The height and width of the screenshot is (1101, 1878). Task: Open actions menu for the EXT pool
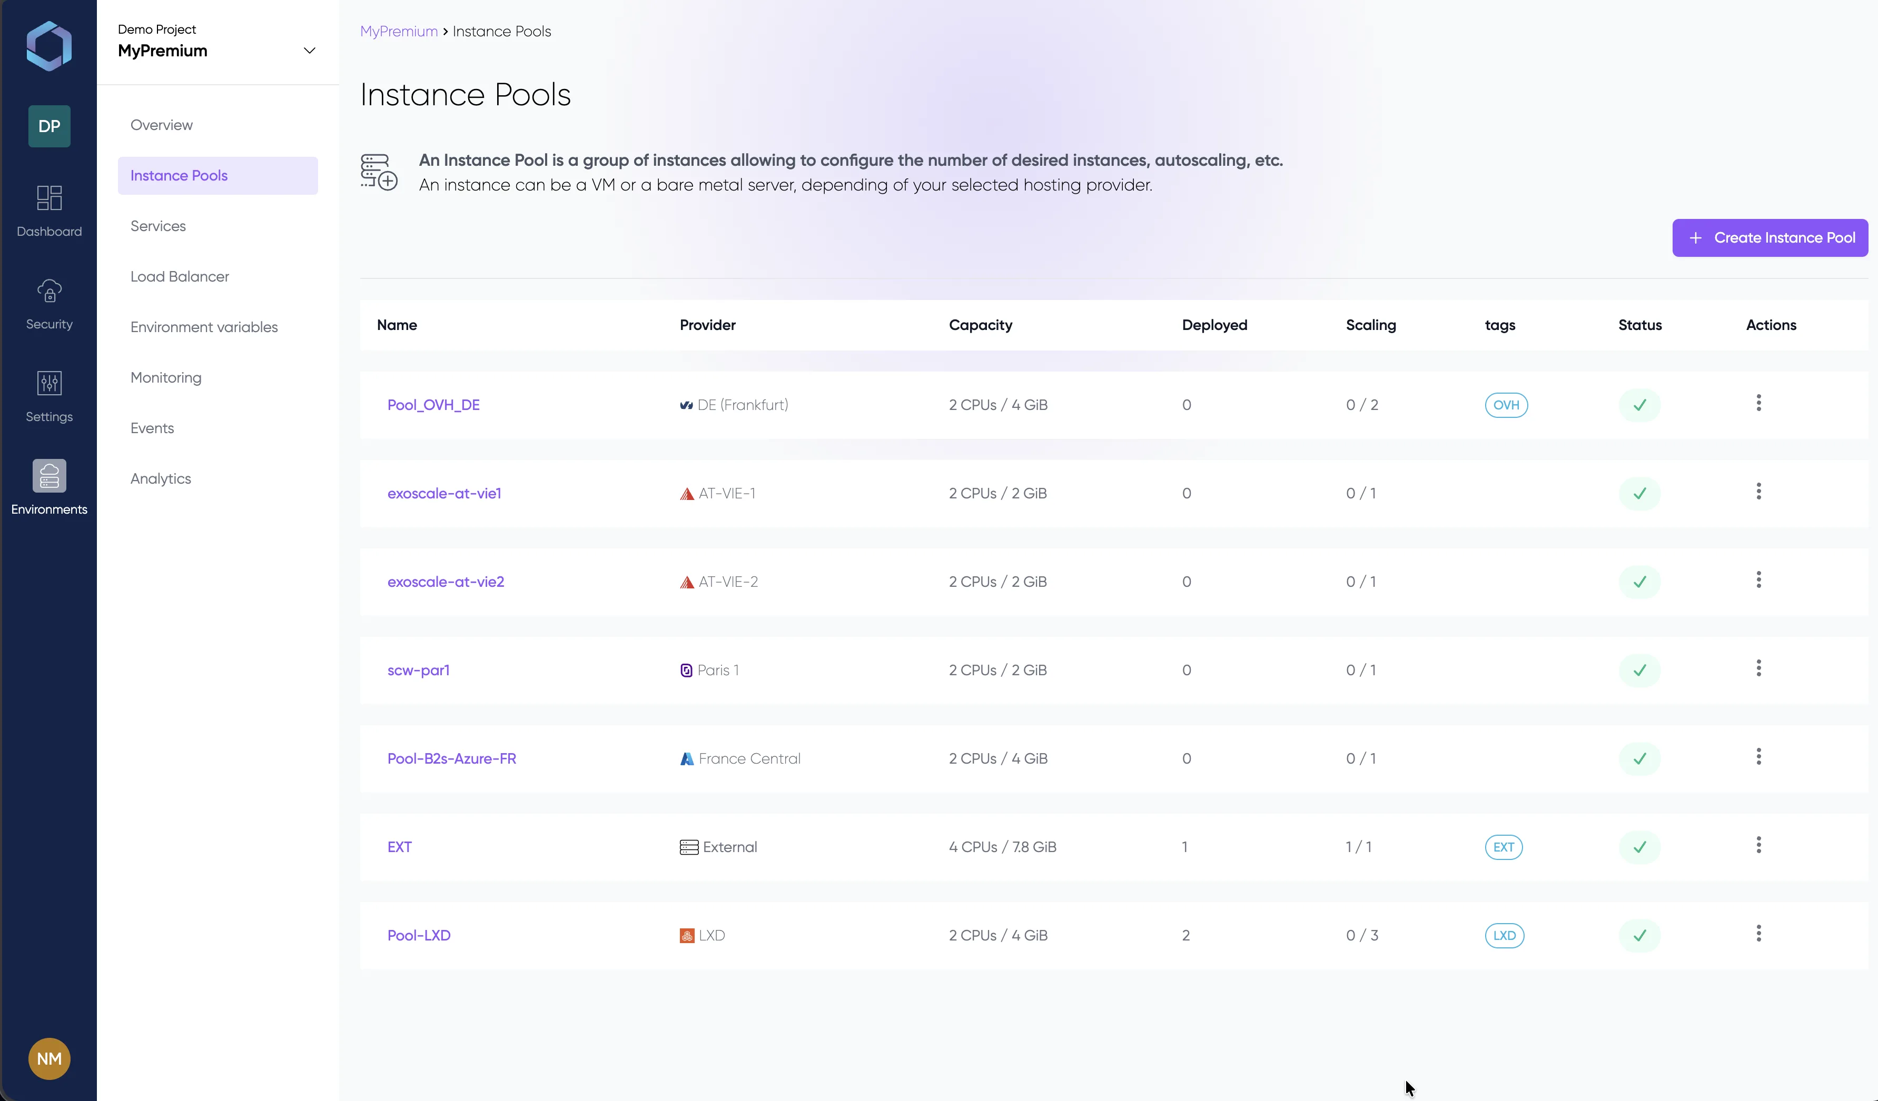[x=1758, y=845]
